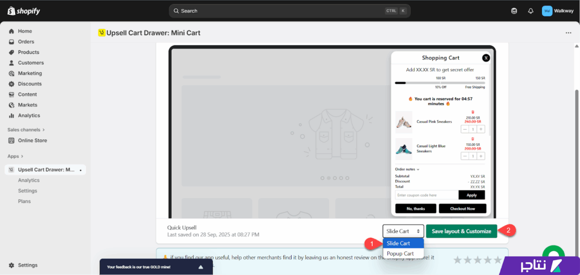
Task: Expand the Order notes section
Action: 407,169
